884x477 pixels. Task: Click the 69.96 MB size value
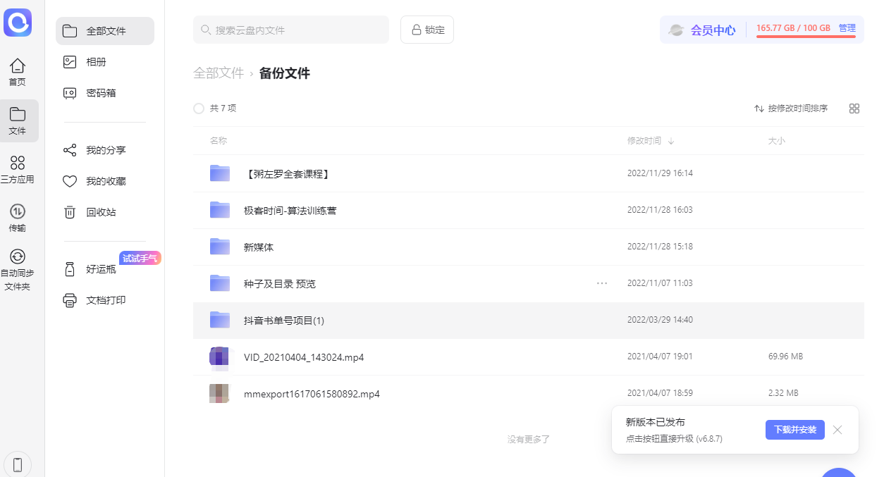coord(785,357)
